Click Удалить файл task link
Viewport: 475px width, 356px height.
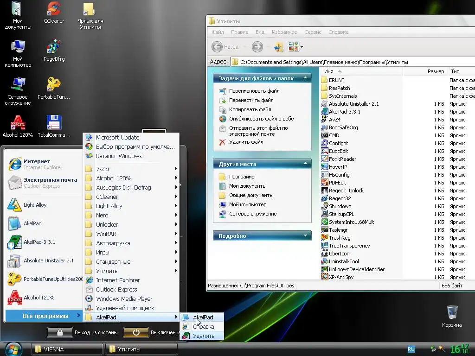coord(246,142)
